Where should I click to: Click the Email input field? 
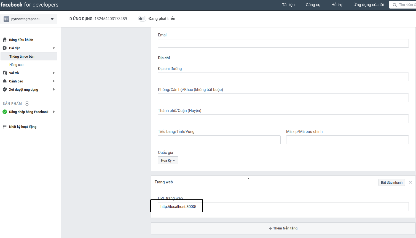283,43
